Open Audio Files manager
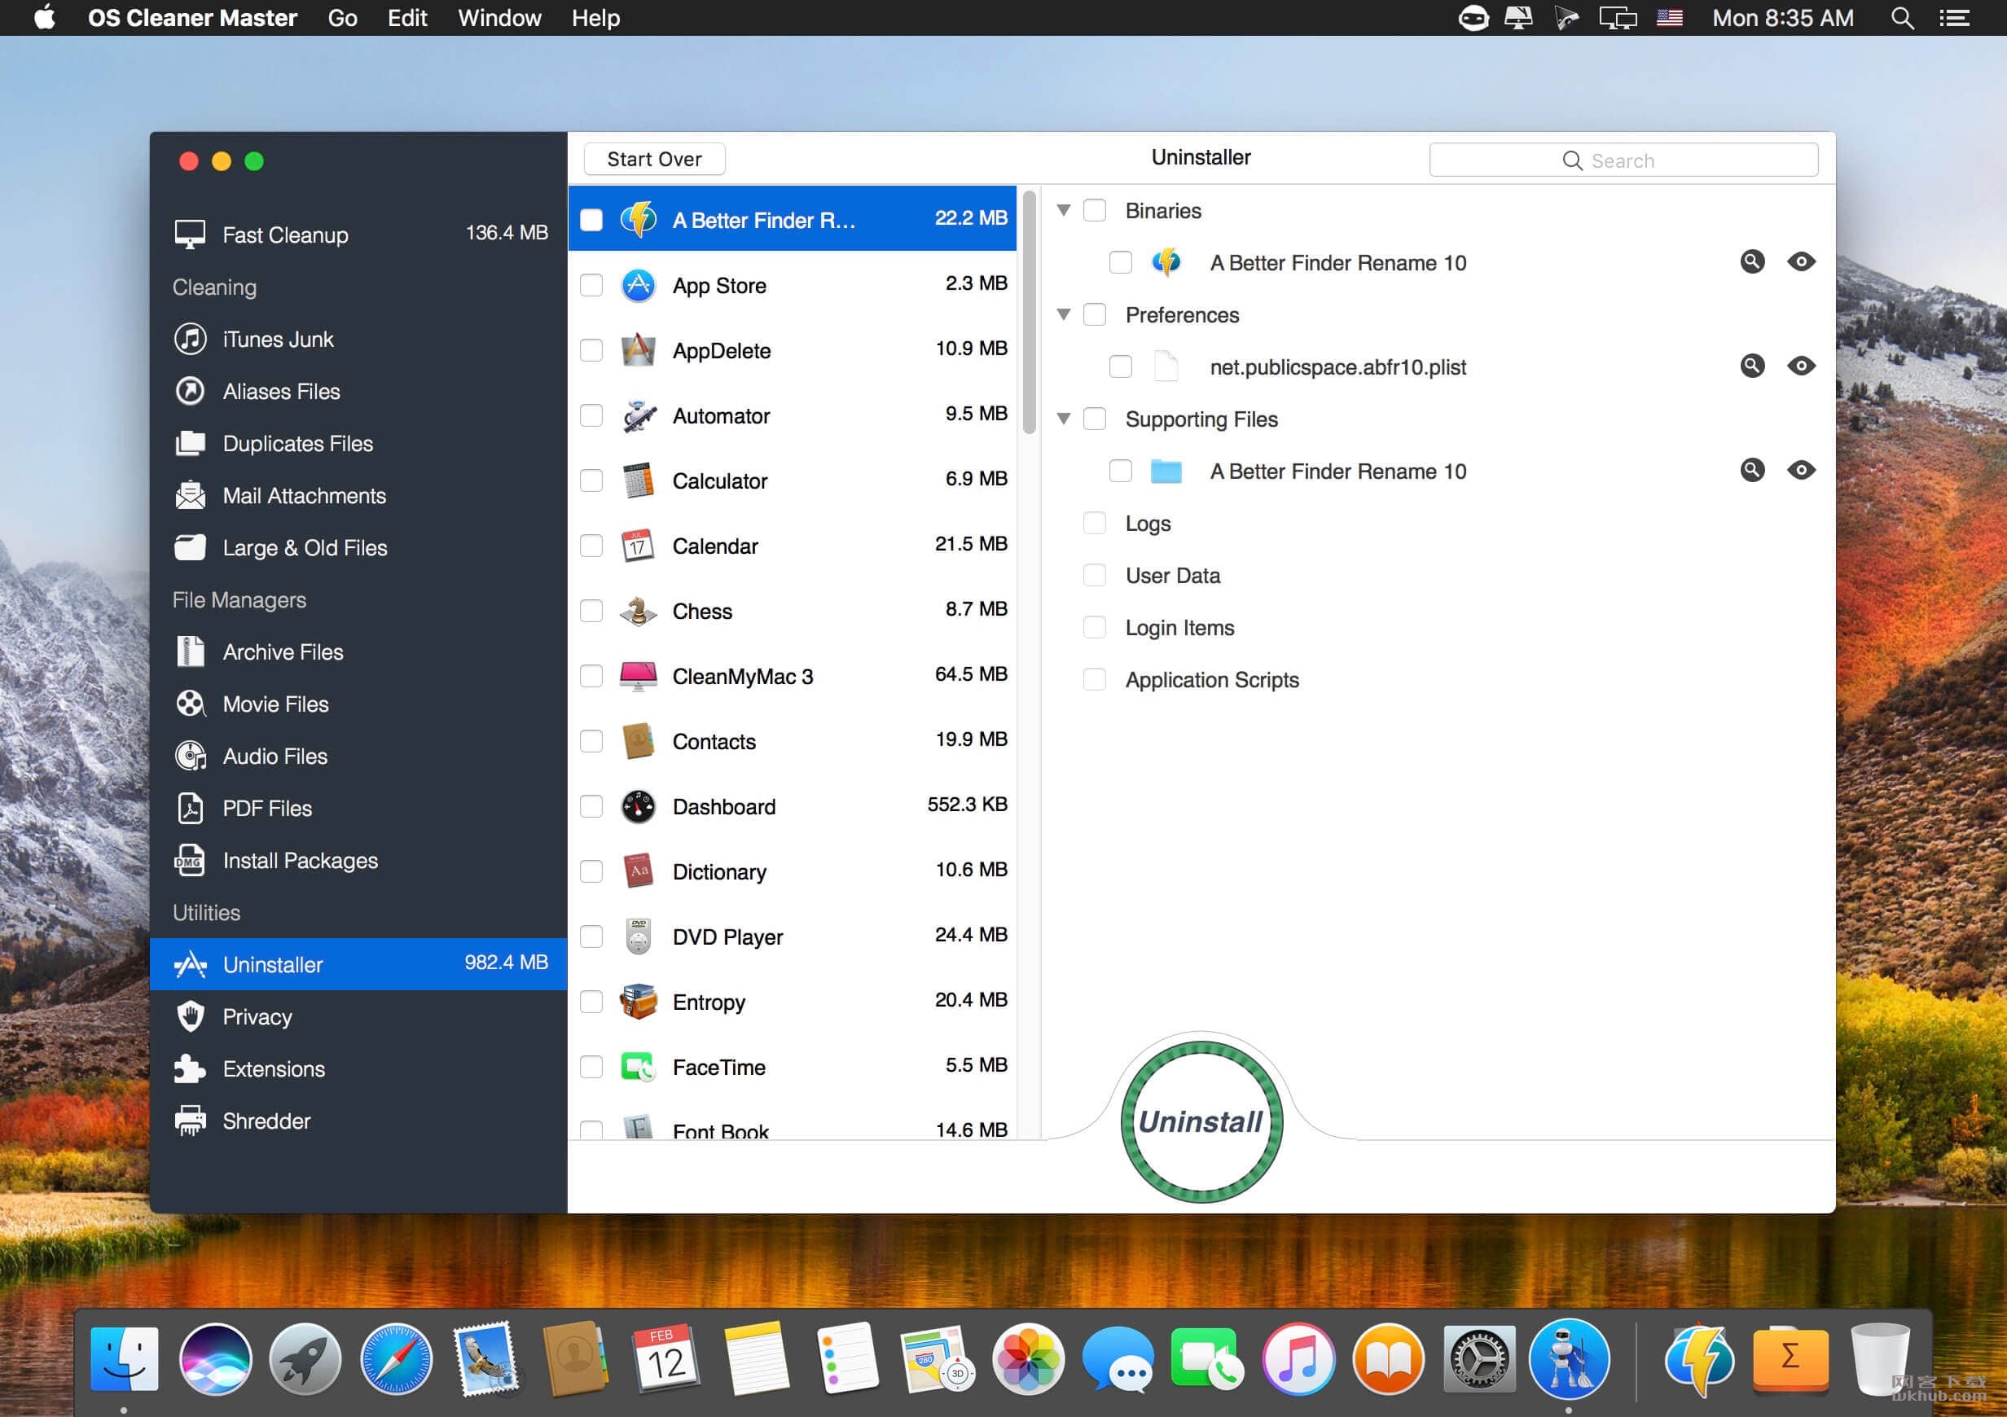Viewport: 2007px width, 1417px height. click(358, 757)
